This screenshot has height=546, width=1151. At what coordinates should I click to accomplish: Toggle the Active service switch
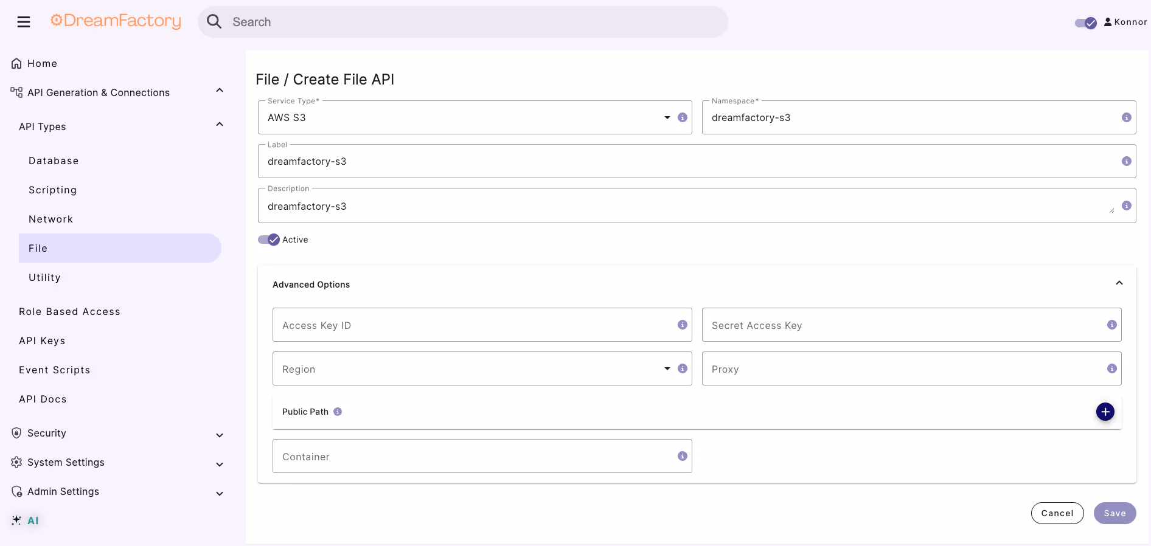(x=269, y=240)
